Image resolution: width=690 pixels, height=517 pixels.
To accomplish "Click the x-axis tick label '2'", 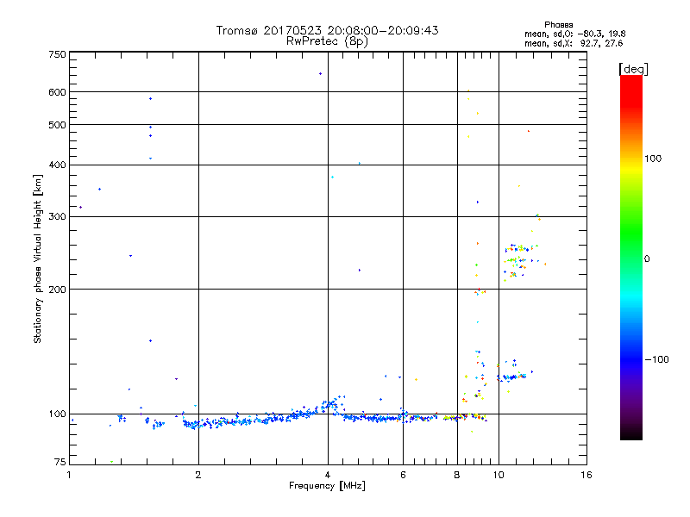I will tap(198, 475).
